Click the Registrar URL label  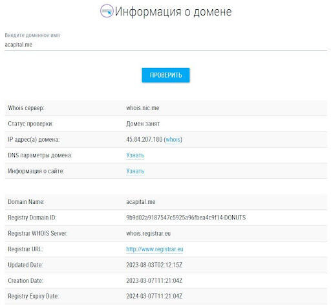pyautogui.click(x=25, y=249)
